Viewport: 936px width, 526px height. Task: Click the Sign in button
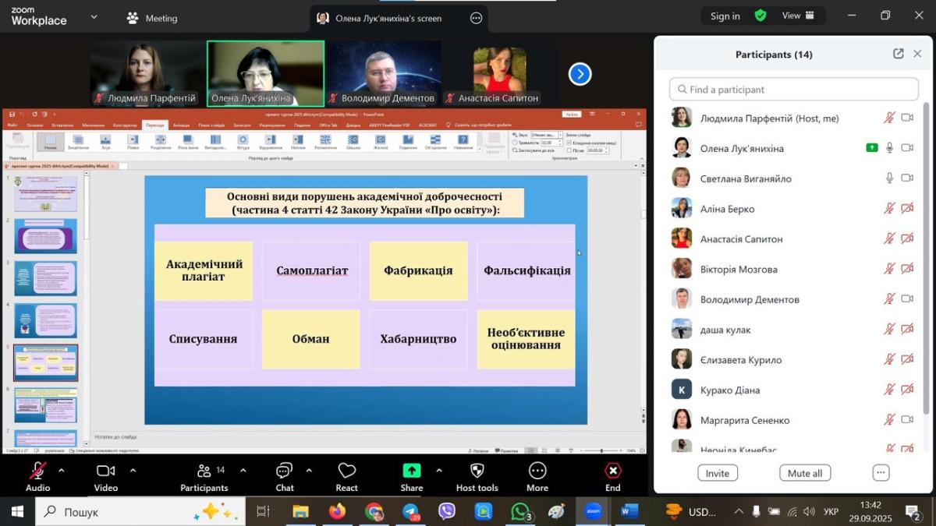click(x=725, y=16)
